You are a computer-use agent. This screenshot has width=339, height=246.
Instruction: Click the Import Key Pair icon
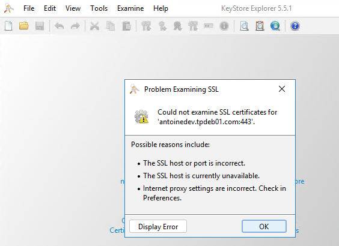pyautogui.click(x=193, y=26)
